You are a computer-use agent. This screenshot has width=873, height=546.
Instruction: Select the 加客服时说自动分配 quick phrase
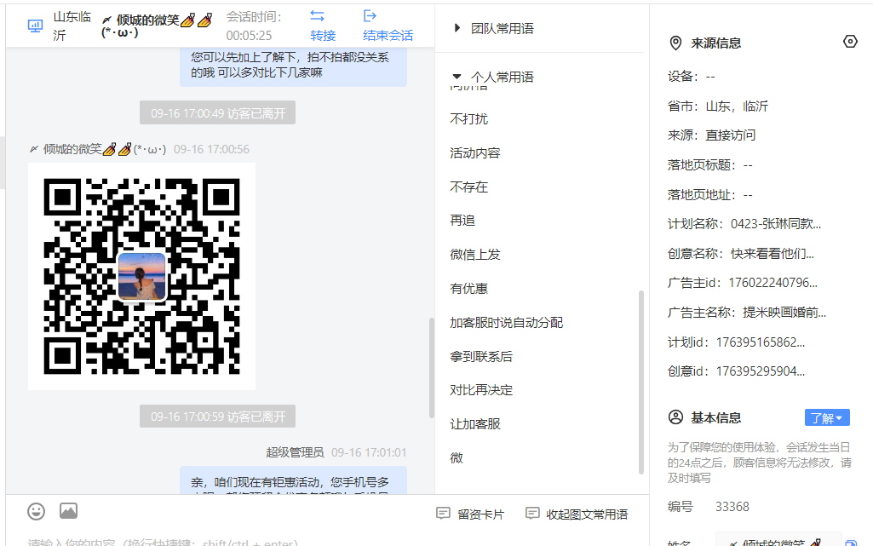coord(507,322)
